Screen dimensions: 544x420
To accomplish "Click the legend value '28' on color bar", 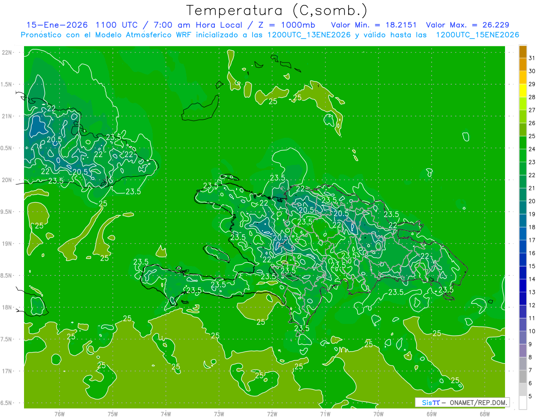I will (532, 97).
